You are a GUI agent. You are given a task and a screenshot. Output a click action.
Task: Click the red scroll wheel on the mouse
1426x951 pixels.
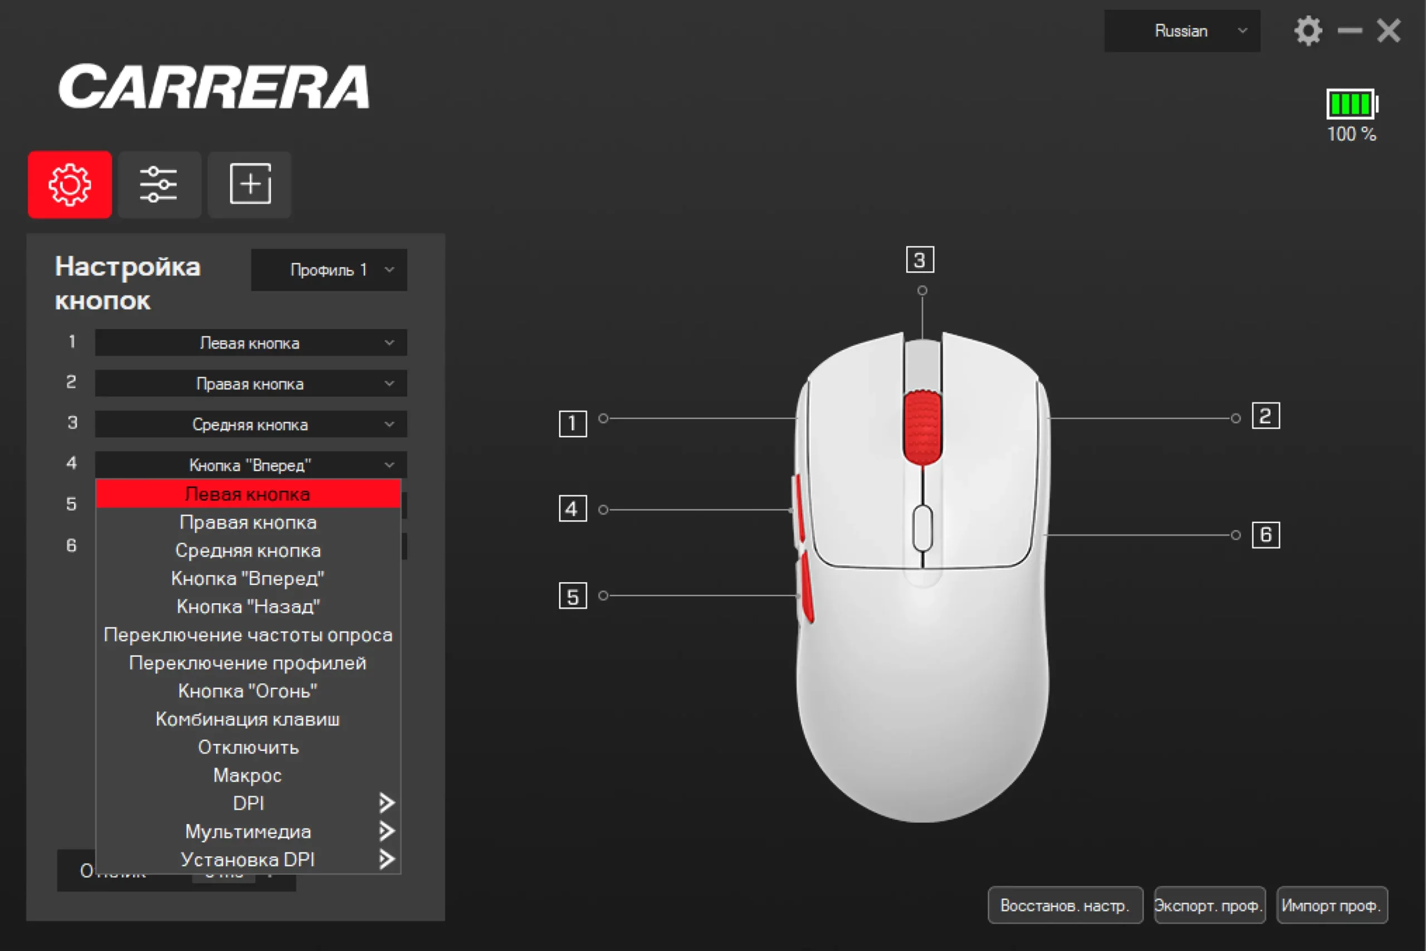[922, 427]
